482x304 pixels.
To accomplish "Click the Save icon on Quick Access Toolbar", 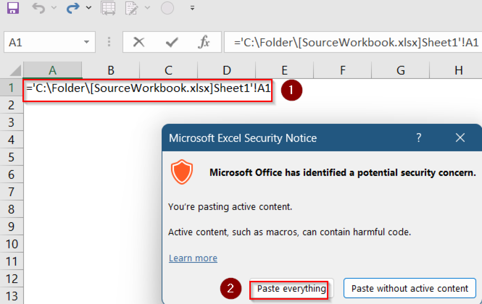I will [13, 8].
